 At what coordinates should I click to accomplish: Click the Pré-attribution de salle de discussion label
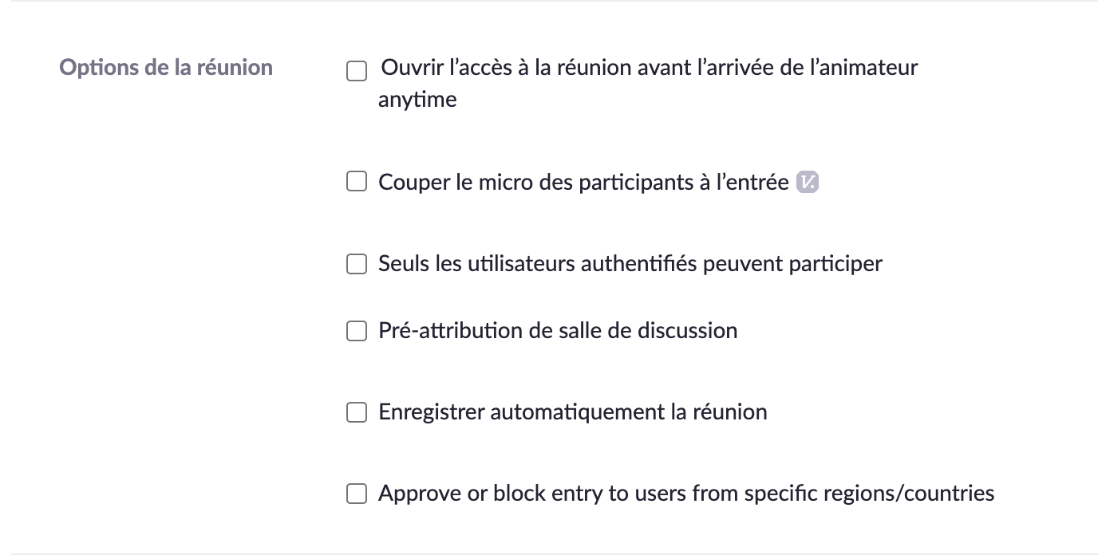point(557,330)
